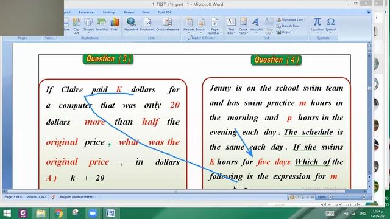Click the zoom slider track

[347, 197]
